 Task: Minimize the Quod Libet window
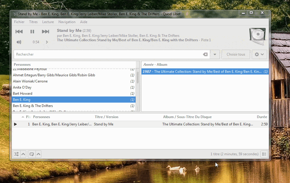coord(243,13)
